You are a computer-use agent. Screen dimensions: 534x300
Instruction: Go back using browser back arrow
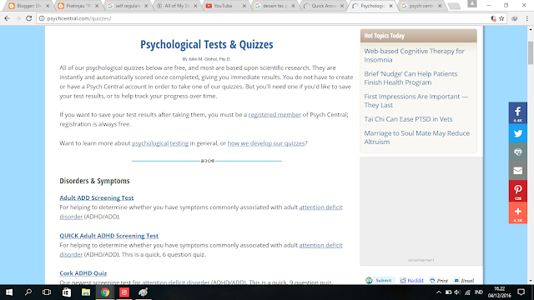pos(8,18)
